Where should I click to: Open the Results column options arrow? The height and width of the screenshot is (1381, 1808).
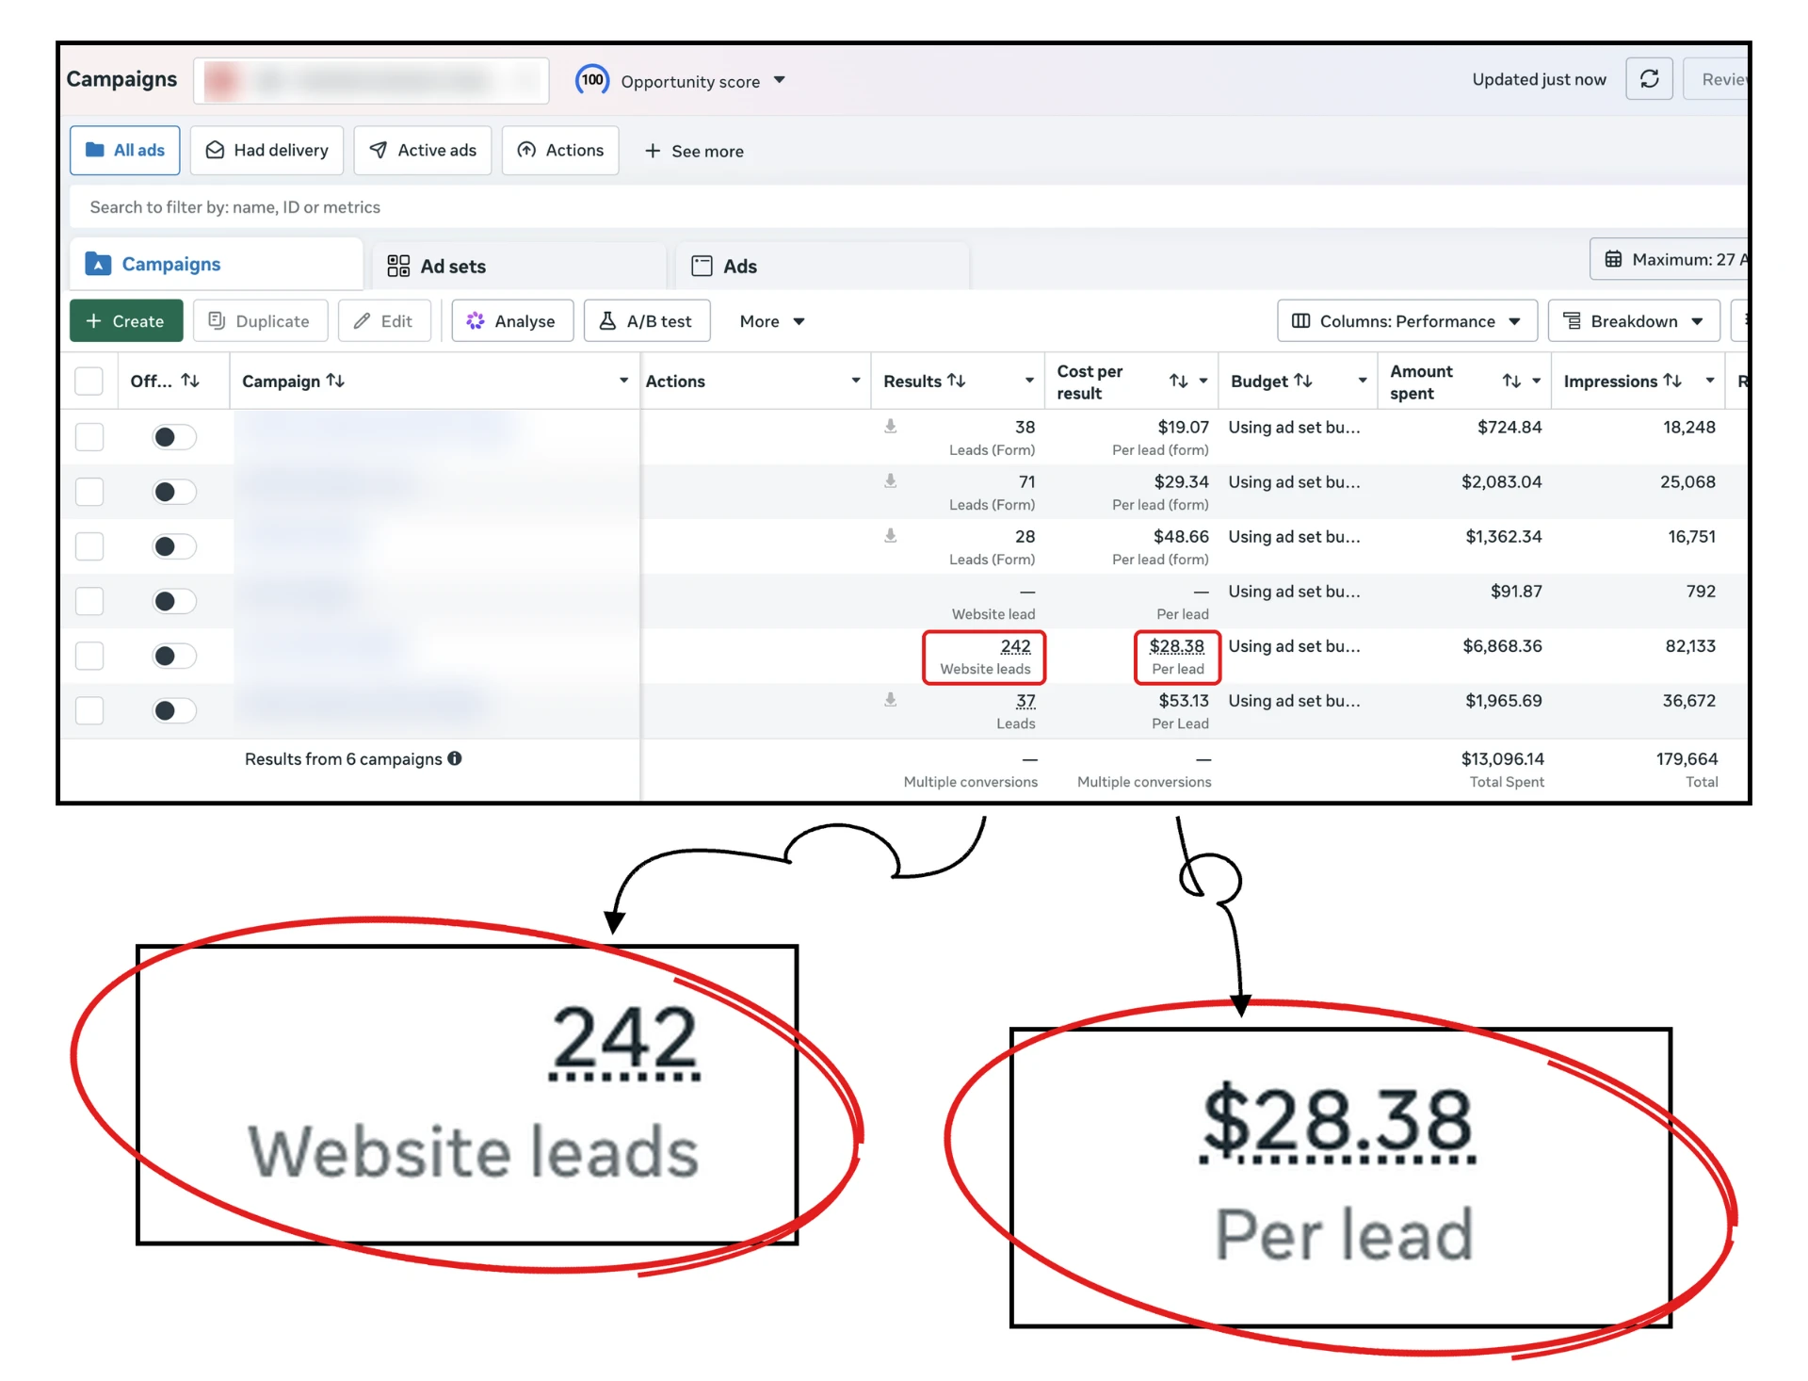(x=1029, y=381)
